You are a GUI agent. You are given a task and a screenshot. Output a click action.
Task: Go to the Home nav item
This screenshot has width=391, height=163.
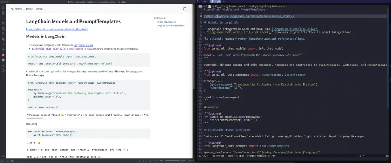[x=29, y=9]
